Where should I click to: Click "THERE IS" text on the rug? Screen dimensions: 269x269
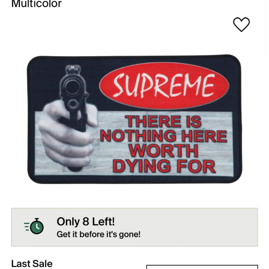point(164,122)
